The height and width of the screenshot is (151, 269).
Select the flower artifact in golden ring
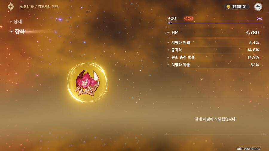(87, 83)
